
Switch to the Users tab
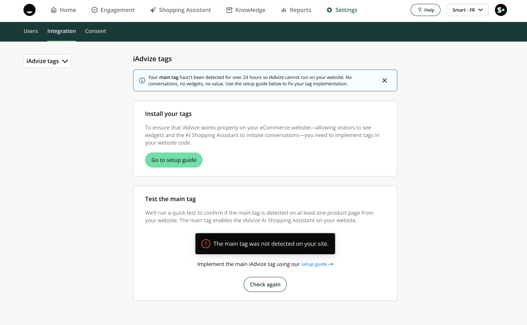click(31, 31)
